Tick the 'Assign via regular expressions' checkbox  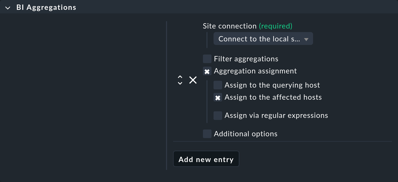point(218,116)
